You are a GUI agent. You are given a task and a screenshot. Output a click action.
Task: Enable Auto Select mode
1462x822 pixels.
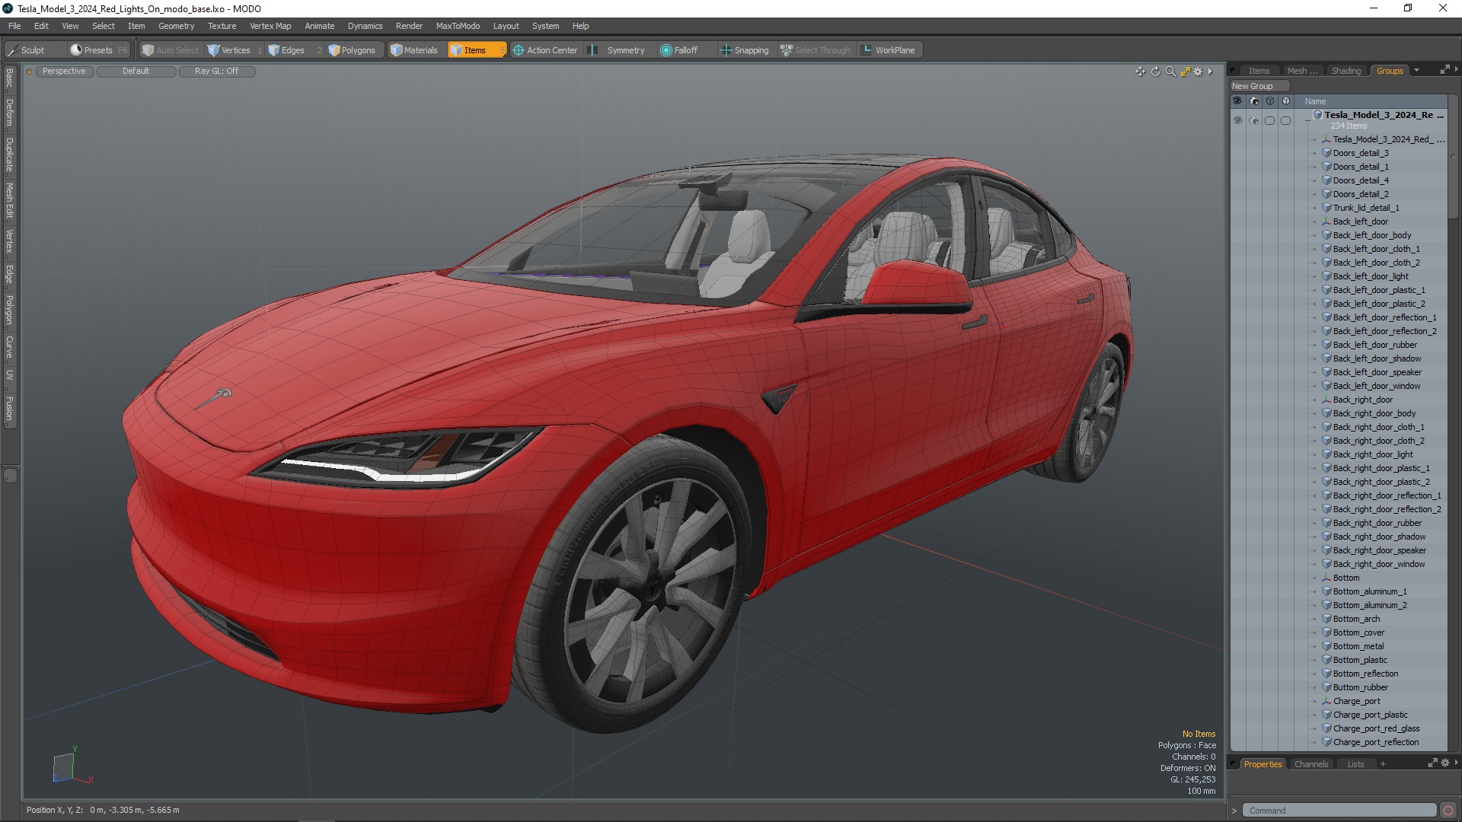(170, 50)
